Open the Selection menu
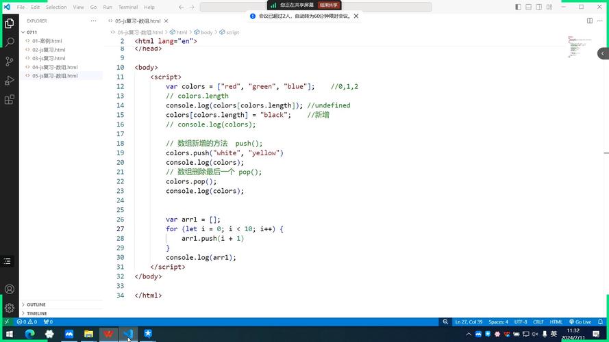The image size is (609, 342). pos(56,7)
